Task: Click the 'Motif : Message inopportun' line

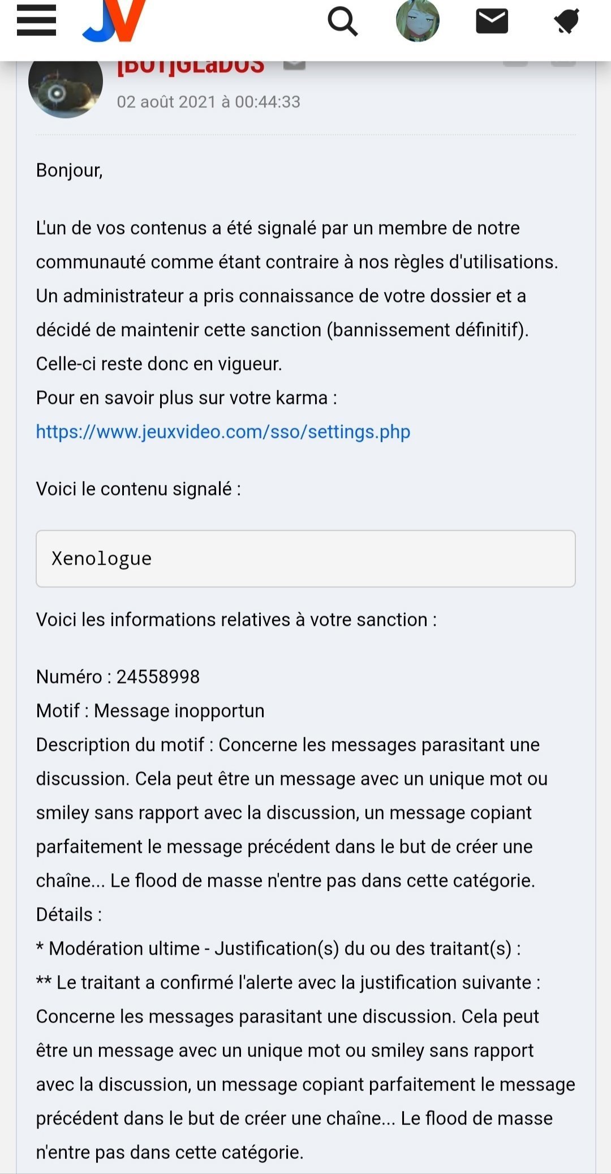Action: coord(150,711)
